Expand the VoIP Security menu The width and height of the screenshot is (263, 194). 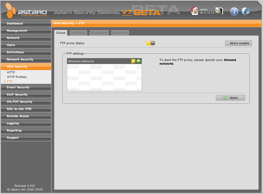pyautogui.click(x=26, y=94)
